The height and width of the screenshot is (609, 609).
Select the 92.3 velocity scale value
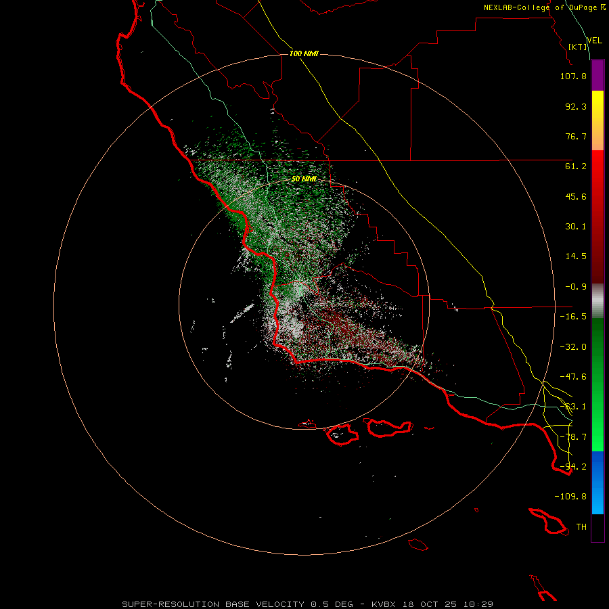tap(576, 106)
